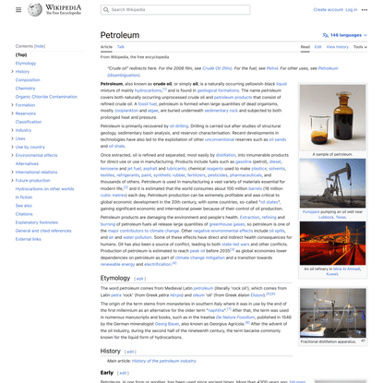
Task: Edit the Early subsection
Action: pyautogui.click(x=123, y=373)
